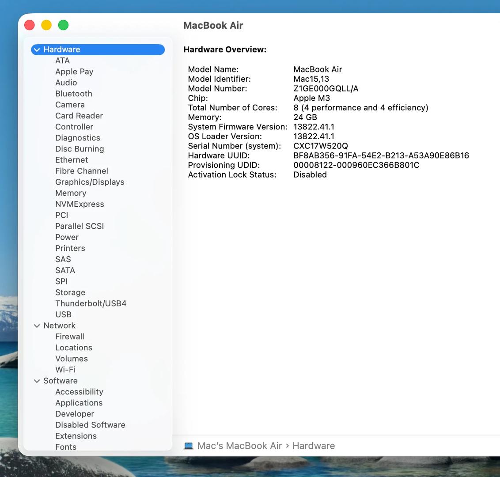Open the Graphics/Displays hardware entry
500x477 pixels.
pos(90,182)
